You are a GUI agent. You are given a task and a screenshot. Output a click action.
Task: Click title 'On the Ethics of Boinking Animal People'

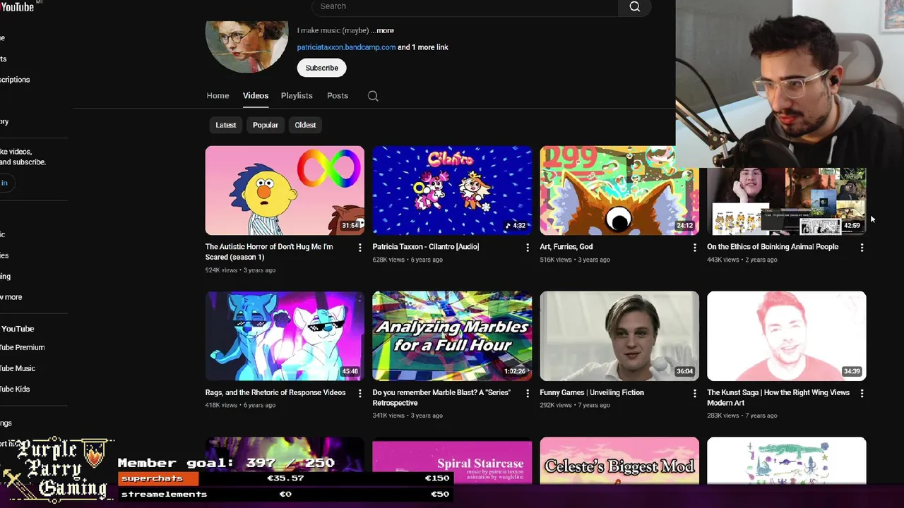(x=773, y=247)
